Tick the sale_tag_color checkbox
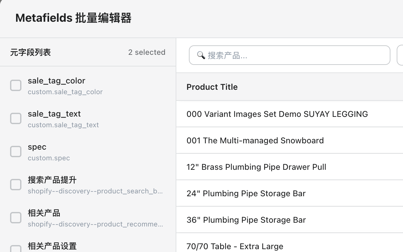Image resolution: width=403 pixels, height=252 pixels. click(x=16, y=85)
